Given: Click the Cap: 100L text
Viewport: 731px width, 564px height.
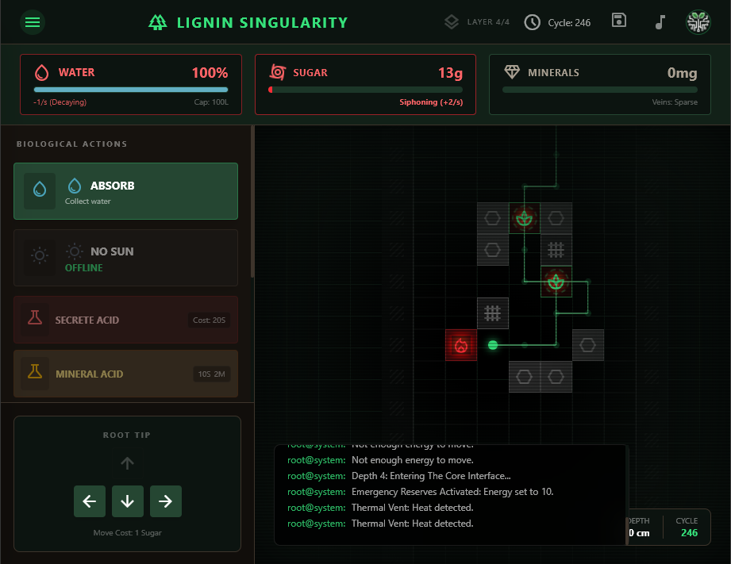Looking at the screenshot, I should [x=211, y=102].
